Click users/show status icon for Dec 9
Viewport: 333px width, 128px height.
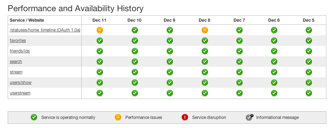pyautogui.click(x=170, y=83)
